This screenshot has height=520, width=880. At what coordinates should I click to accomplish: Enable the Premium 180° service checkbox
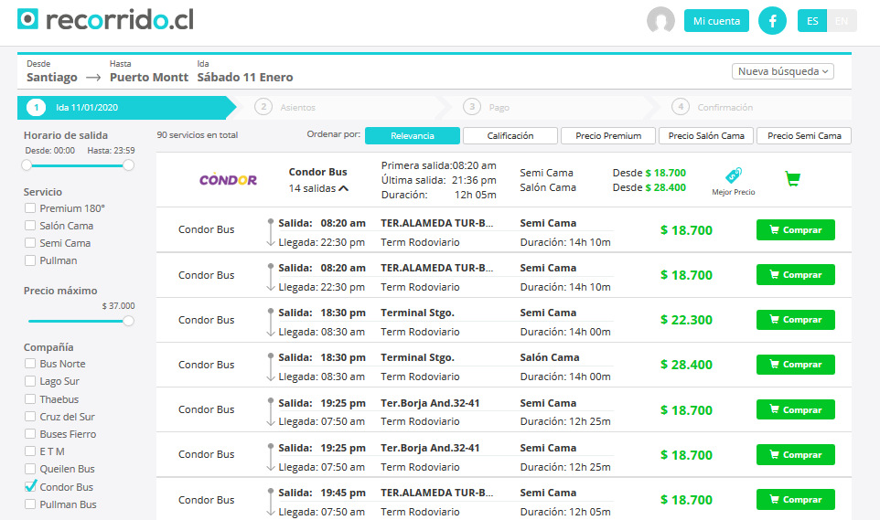(x=30, y=208)
